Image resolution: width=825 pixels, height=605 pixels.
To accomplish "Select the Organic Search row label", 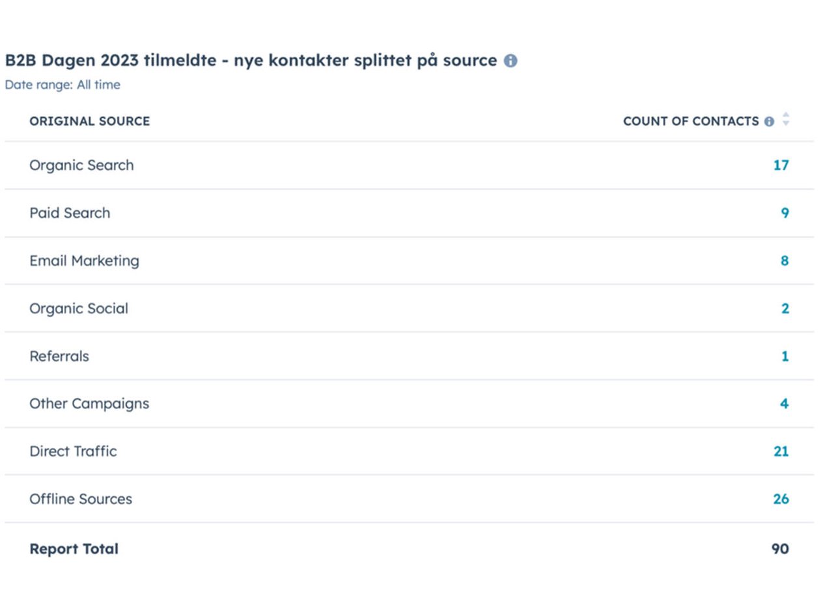I will pyautogui.click(x=81, y=165).
